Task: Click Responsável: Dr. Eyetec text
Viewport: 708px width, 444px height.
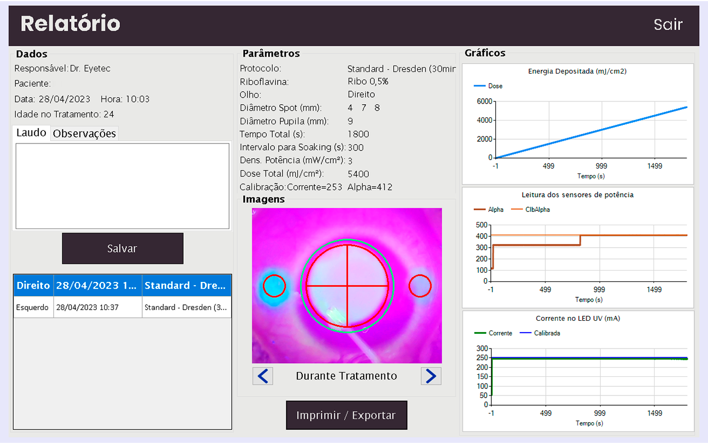Action: [63, 69]
